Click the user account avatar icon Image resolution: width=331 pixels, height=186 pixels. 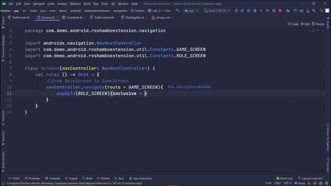point(327,10)
